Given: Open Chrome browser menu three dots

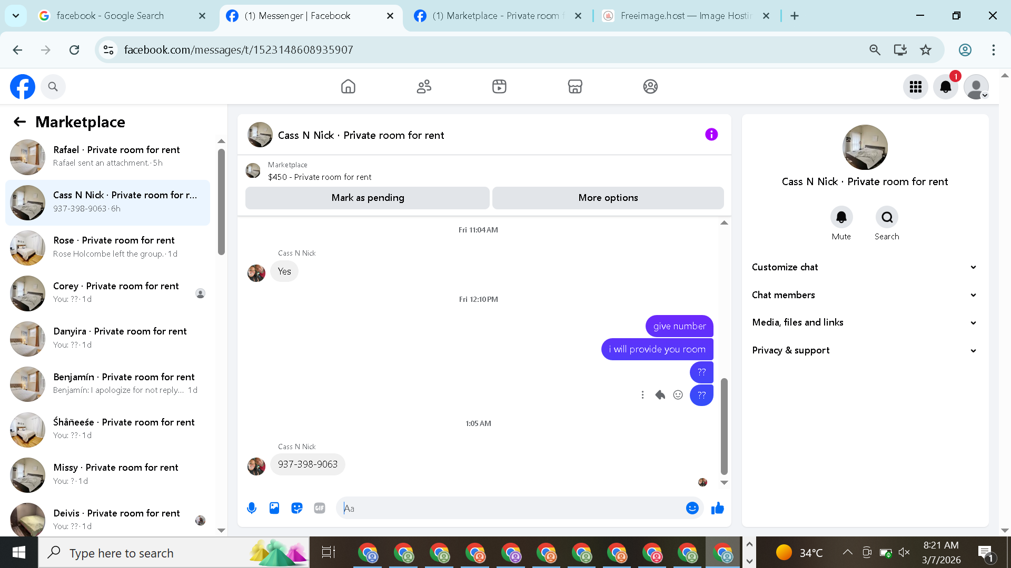Looking at the screenshot, I should click(x=993, y=50).
